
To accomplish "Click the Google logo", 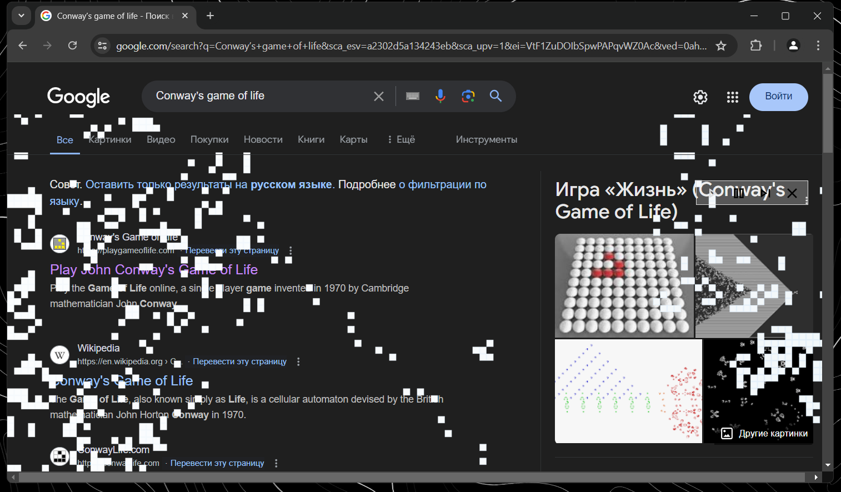I will coord(78,97).
